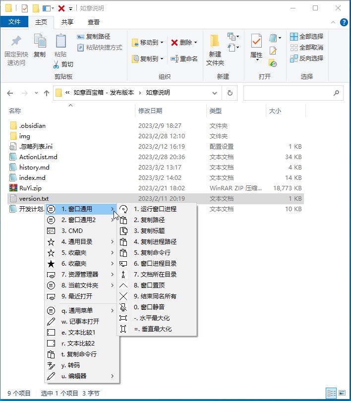Click the monitor icon for 6. 窗口进程目录
351x401 pixels.
click(x=123, y=264)
